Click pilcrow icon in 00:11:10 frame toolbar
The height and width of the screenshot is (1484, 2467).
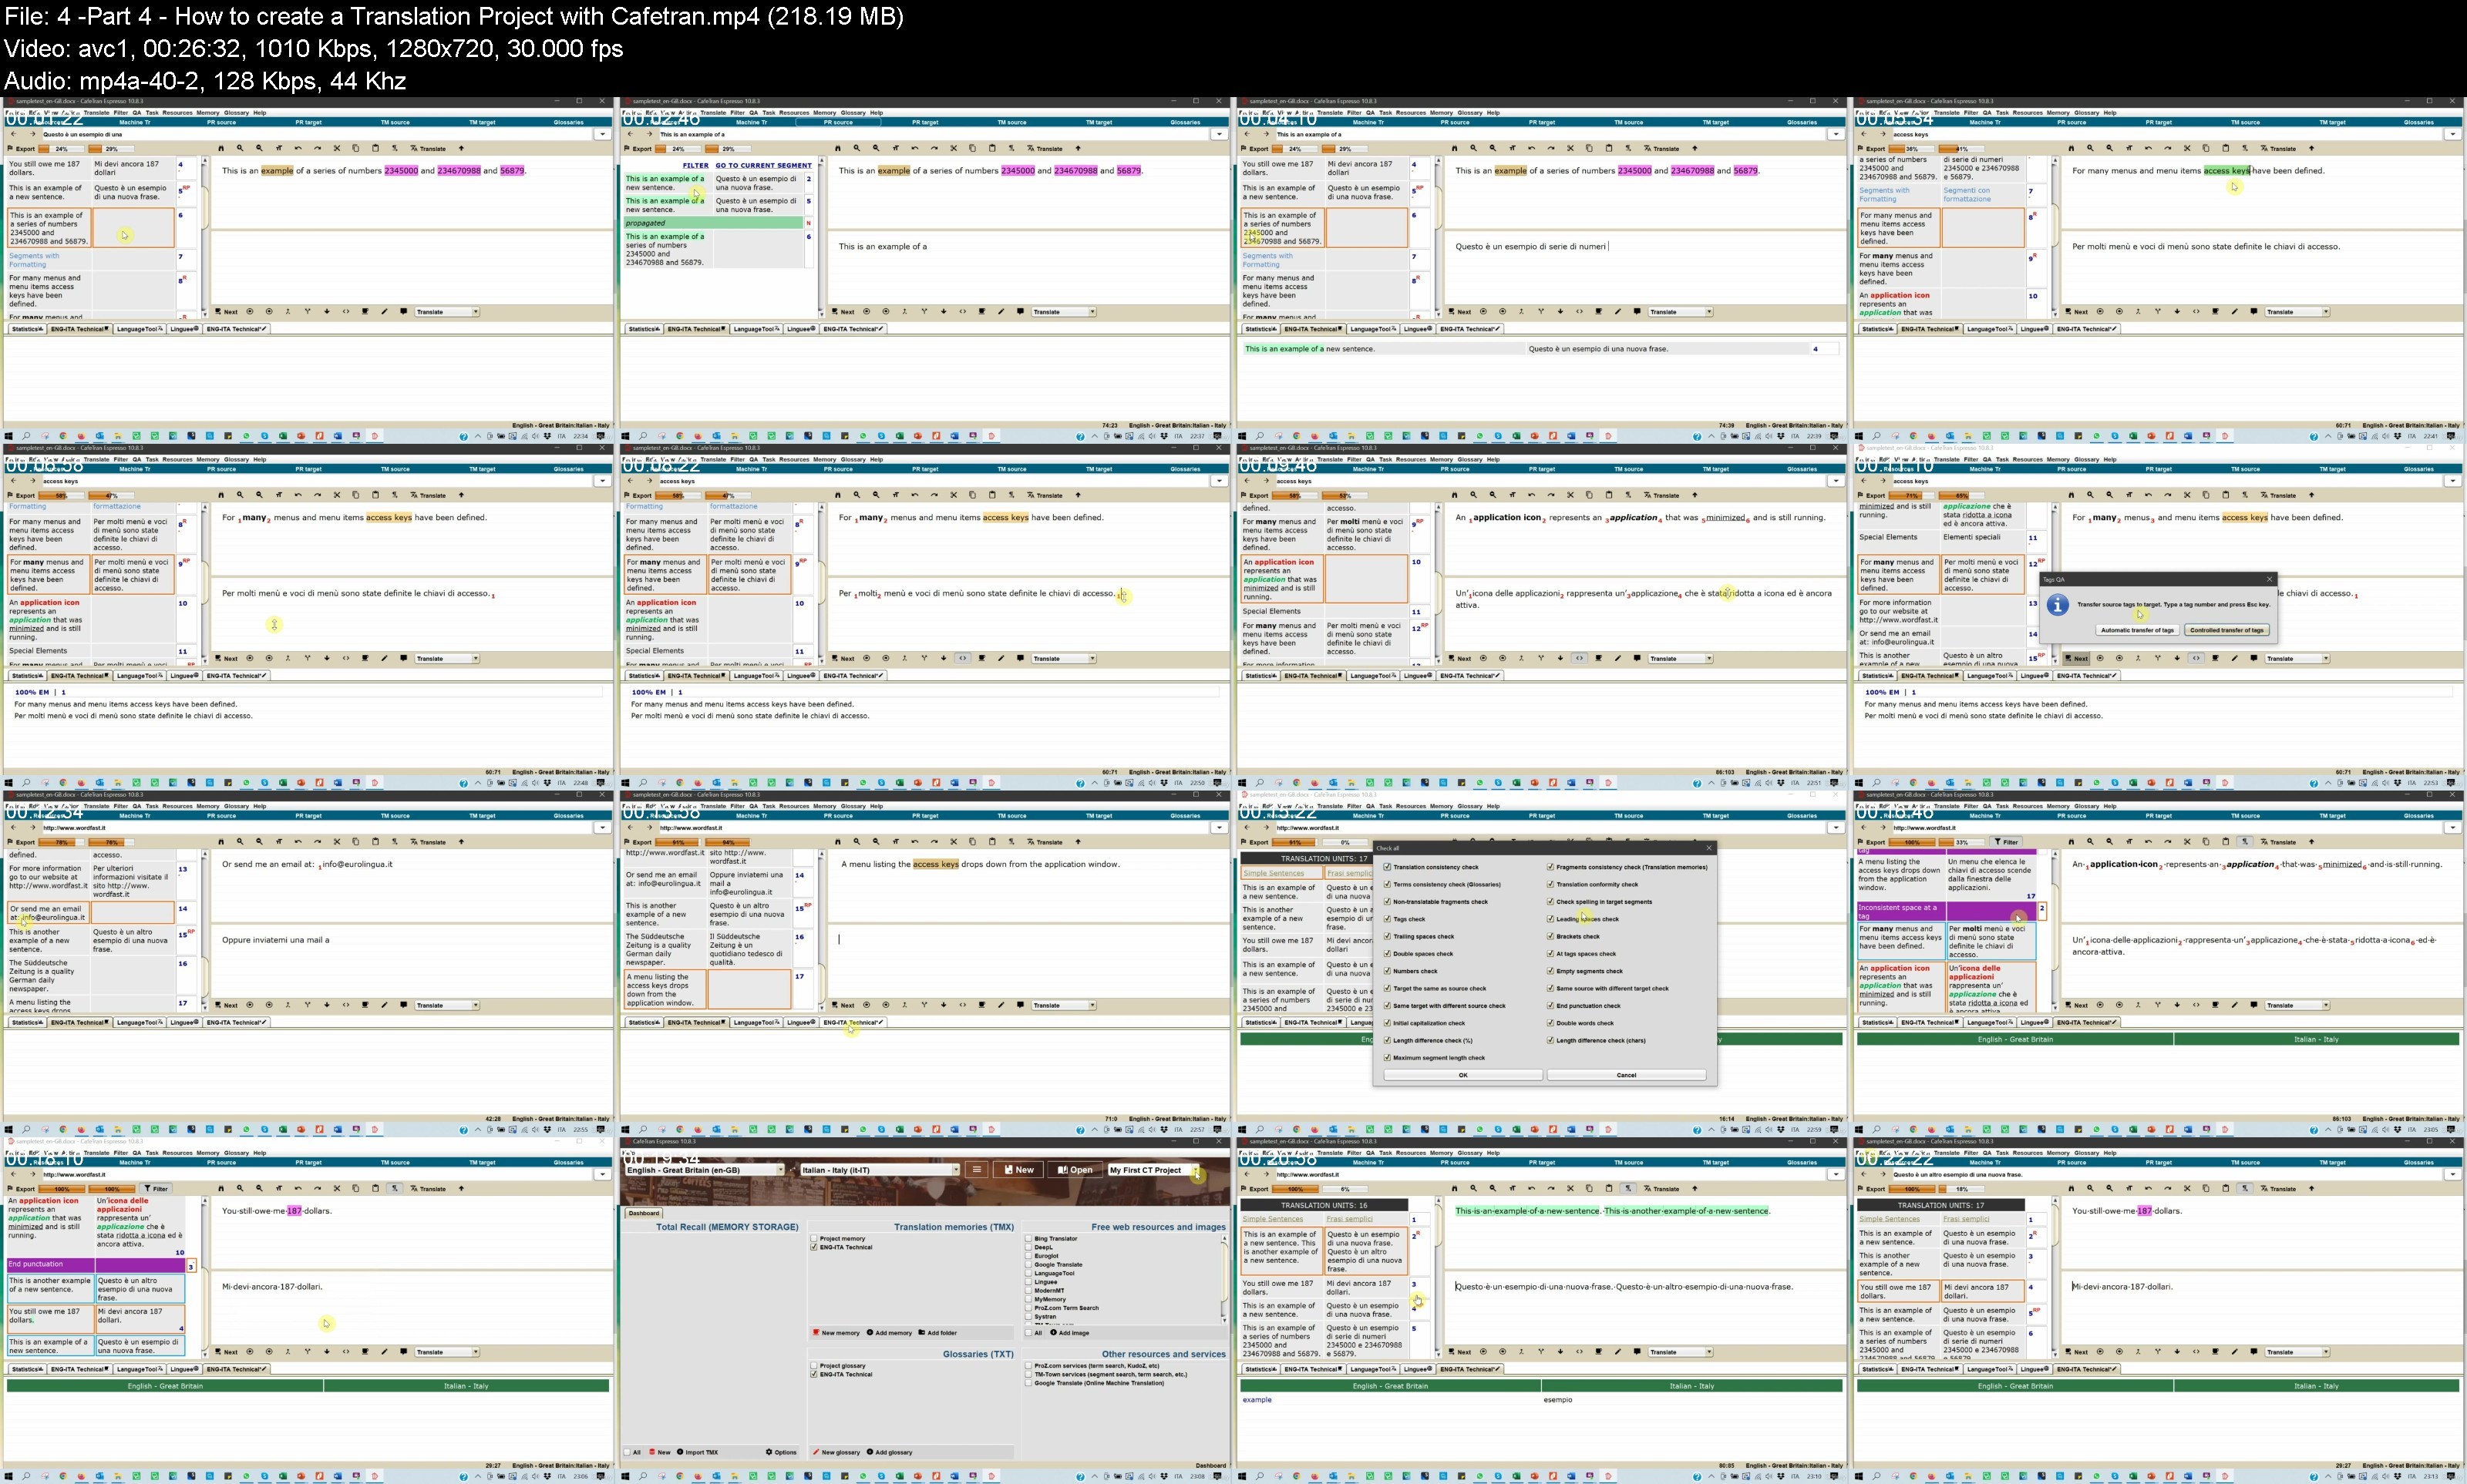pyautogui.click(x=2245, y=495)
